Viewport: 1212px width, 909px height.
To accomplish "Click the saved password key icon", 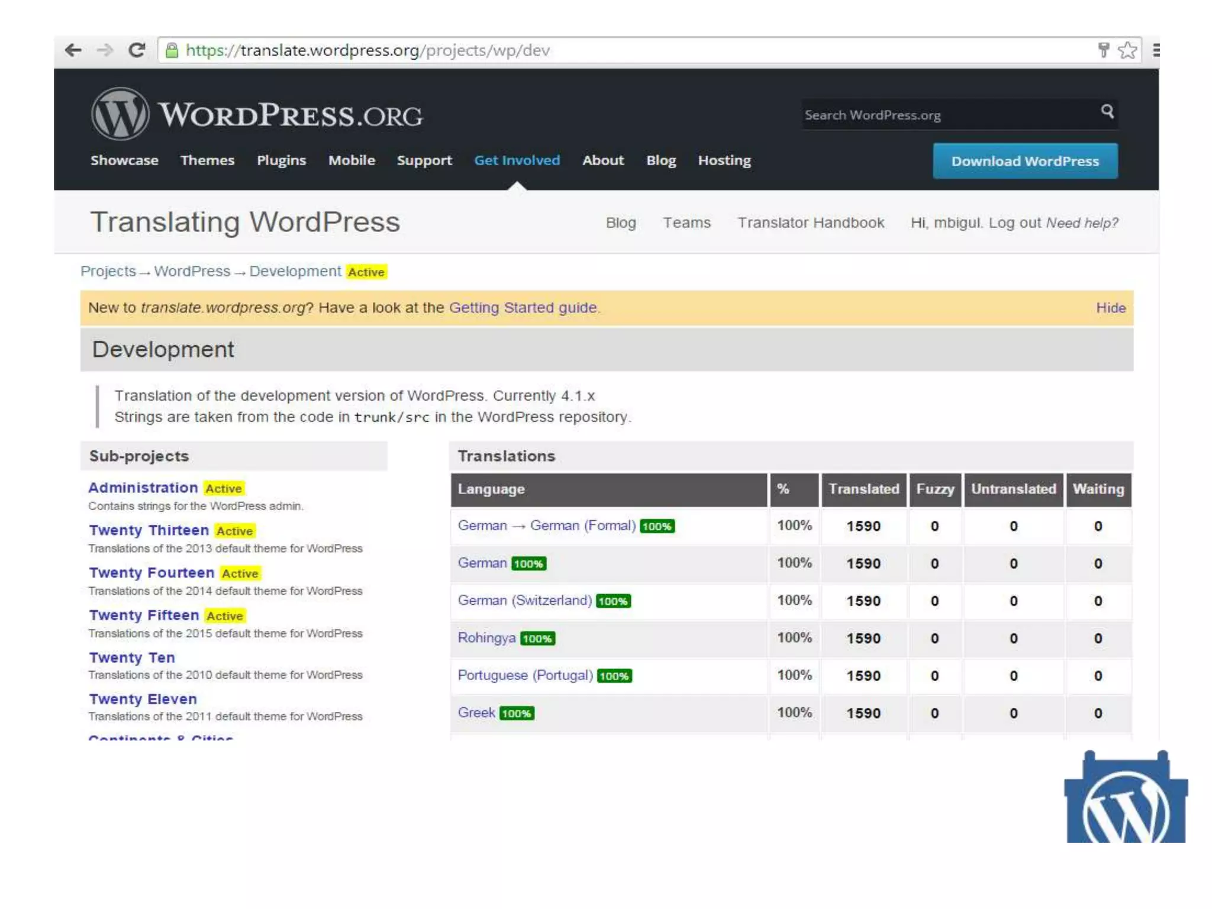I will (x=1103, y=50).
